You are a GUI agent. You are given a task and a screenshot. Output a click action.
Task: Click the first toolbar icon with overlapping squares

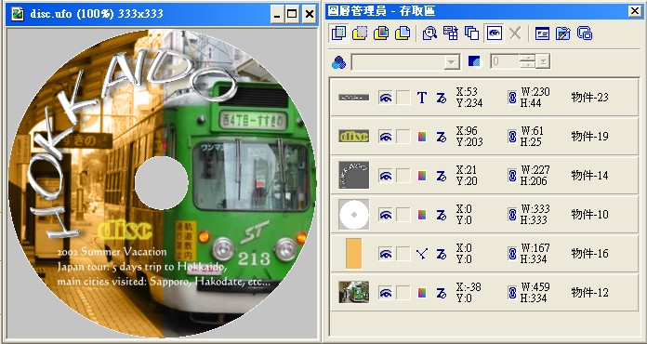tap(338, 33)
